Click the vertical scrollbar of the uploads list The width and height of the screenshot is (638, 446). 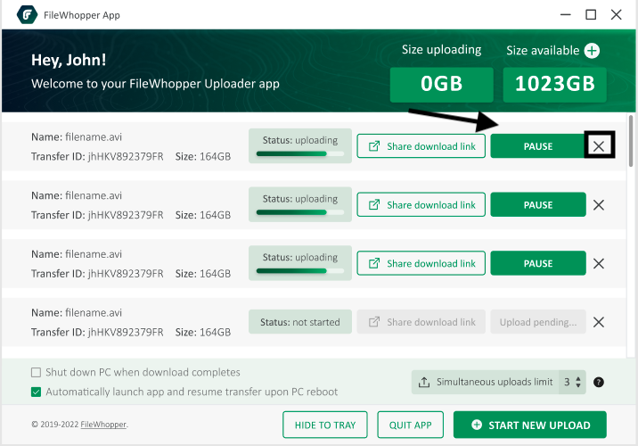631,141
